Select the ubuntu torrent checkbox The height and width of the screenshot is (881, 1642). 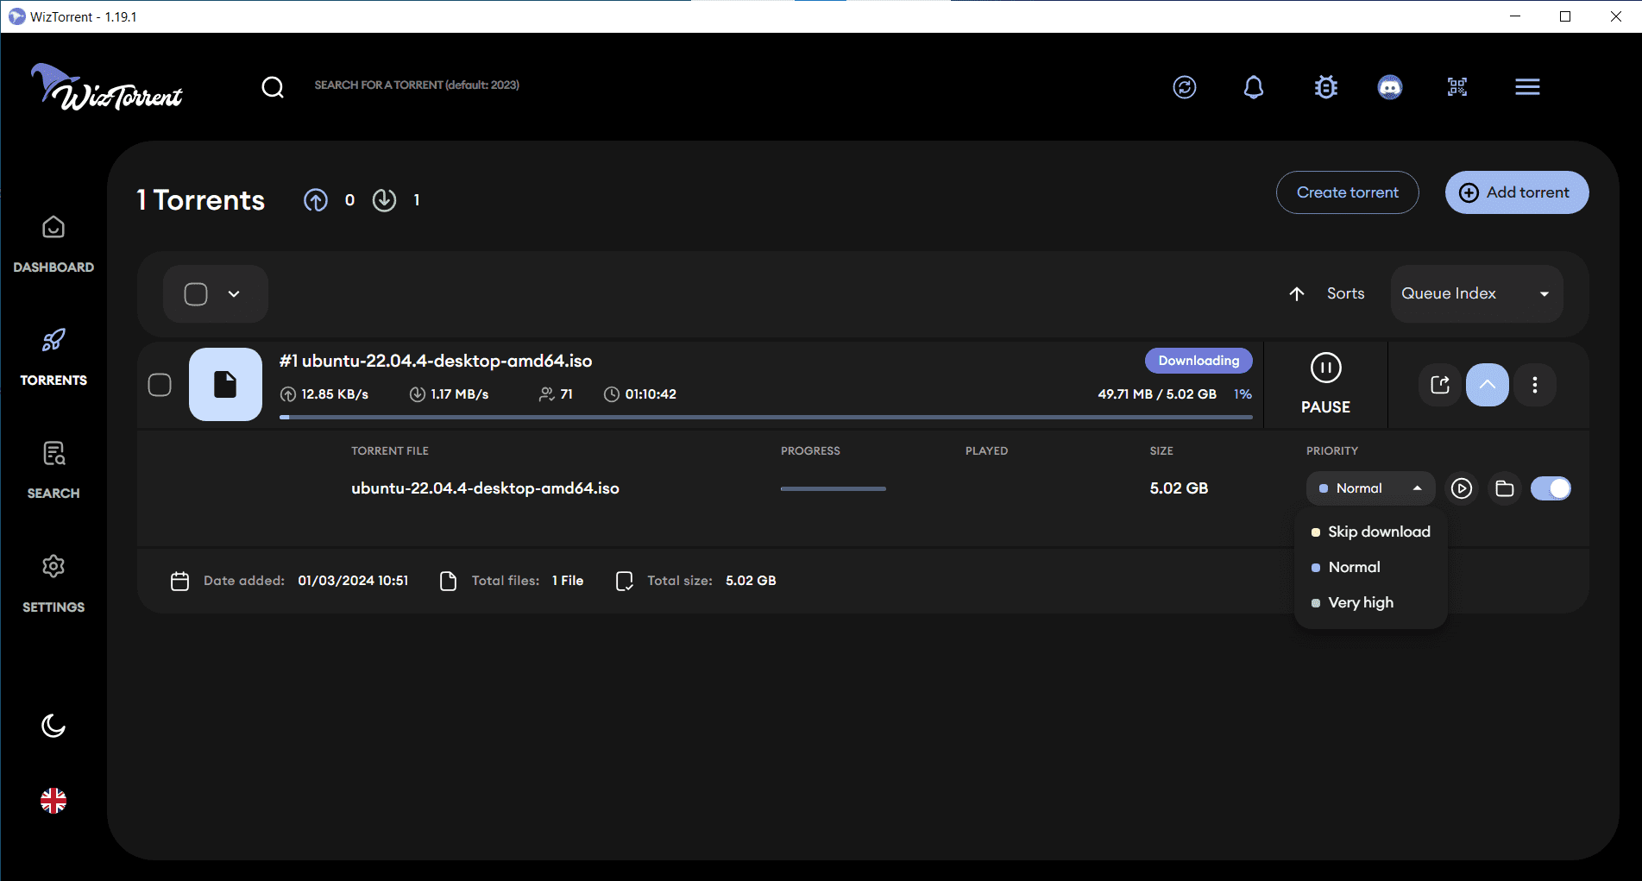coord(160,385)
